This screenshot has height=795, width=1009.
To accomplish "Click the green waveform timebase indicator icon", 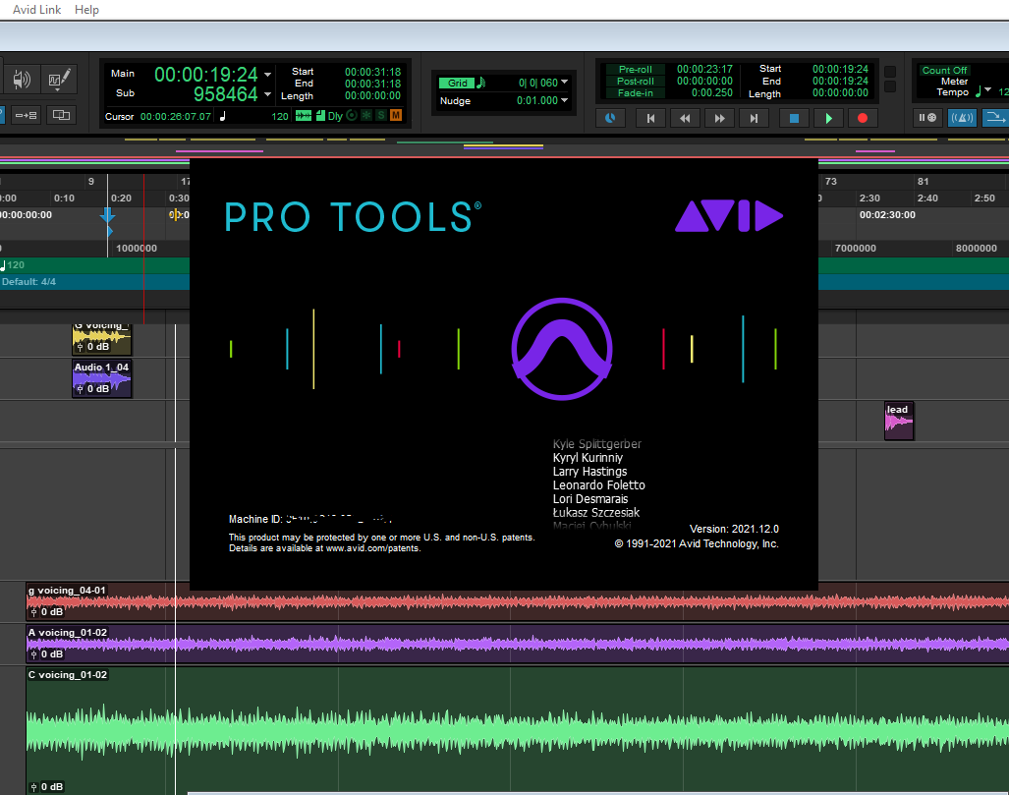I will (303, 116).
